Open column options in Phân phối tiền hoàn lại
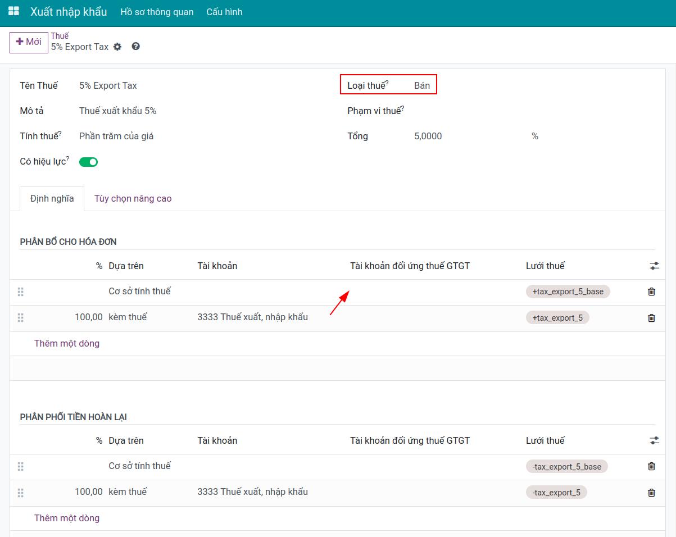Screen dimensions: 676x537 (x=654, y=440)
